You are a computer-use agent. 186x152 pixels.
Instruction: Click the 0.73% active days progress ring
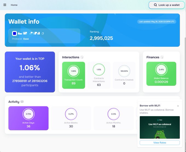pos(28,114)
